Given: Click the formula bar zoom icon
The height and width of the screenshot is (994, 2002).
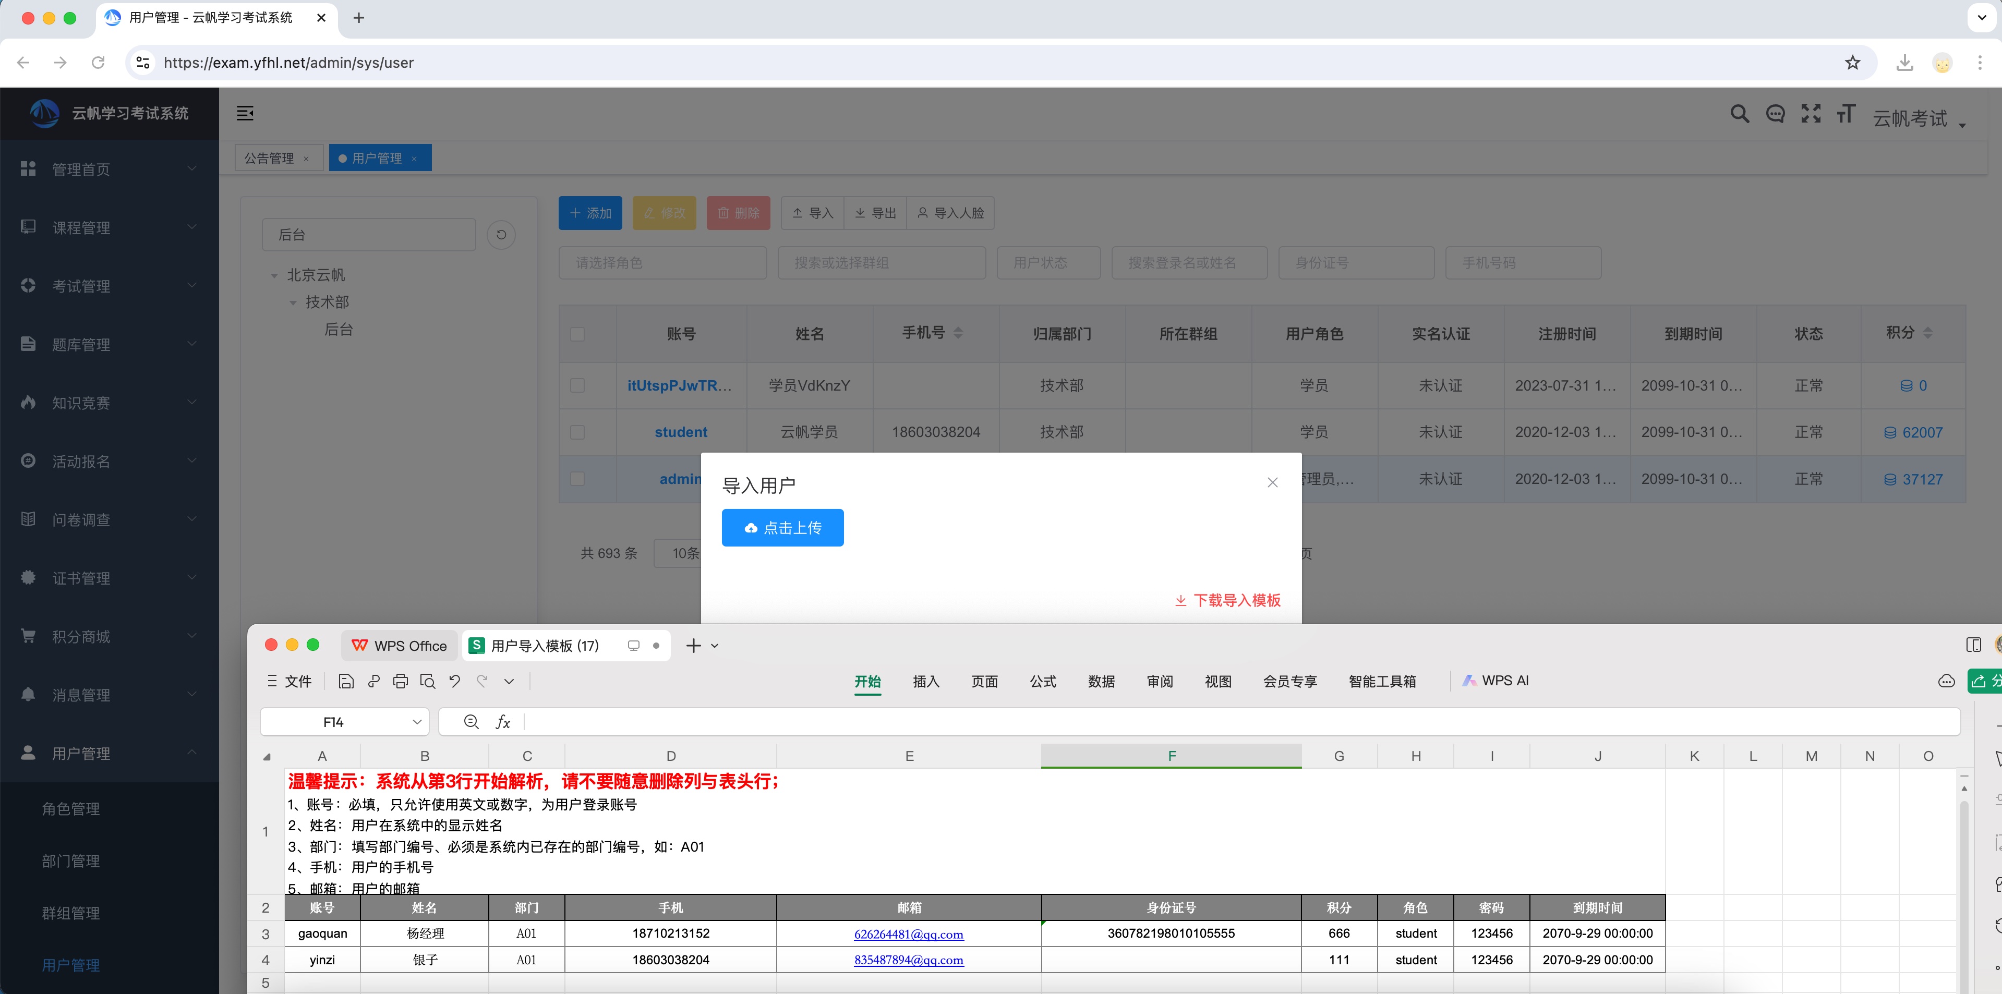Looking at the screenshot, I should pos(471,722).
